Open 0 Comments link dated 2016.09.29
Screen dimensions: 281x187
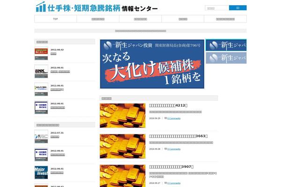174,118
